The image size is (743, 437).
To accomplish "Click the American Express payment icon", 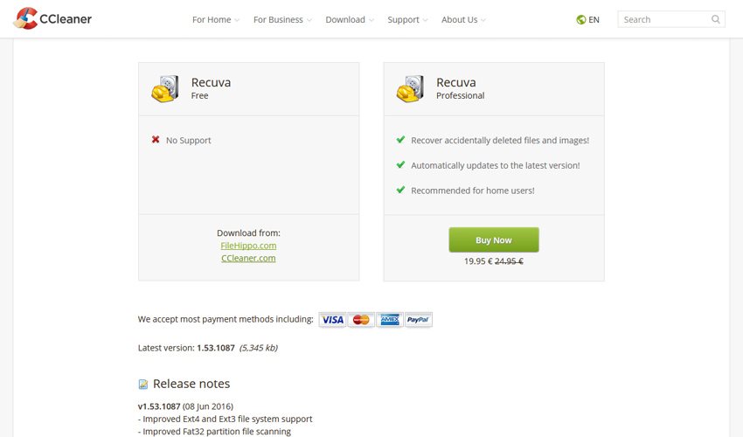I will 389,320.
